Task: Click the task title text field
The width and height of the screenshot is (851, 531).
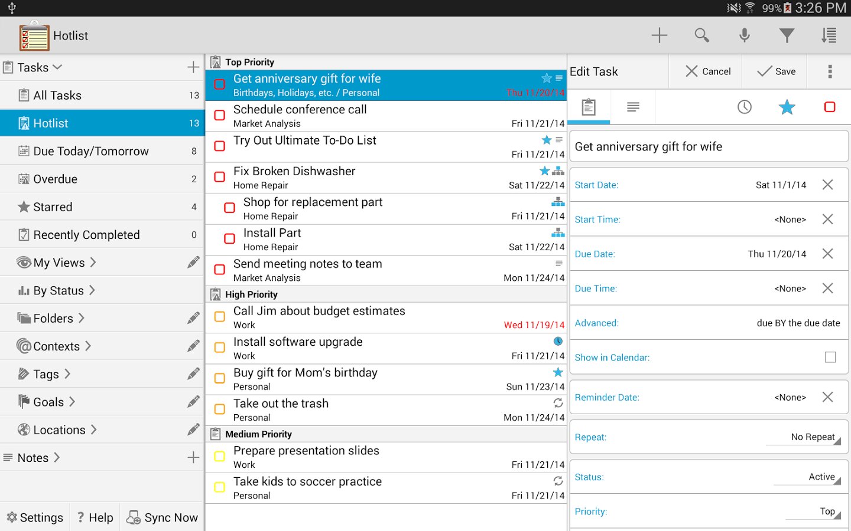Action: (709, 146)
